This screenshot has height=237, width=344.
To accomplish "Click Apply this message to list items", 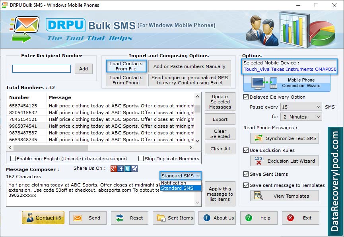I will click(x=220, y=194).
